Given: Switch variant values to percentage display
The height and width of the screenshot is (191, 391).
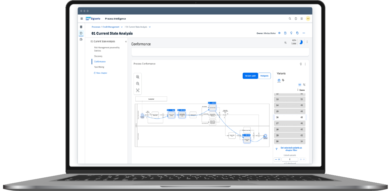Looking at the screenshot, I should [x=304, y=84].
